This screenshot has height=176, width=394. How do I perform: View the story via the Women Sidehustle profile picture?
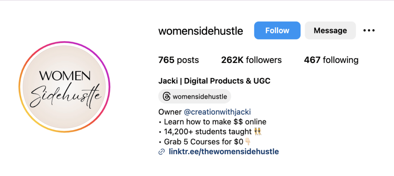tap(64, 87)
